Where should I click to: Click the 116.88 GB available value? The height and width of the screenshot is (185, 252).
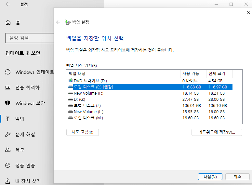coord(192,87)
